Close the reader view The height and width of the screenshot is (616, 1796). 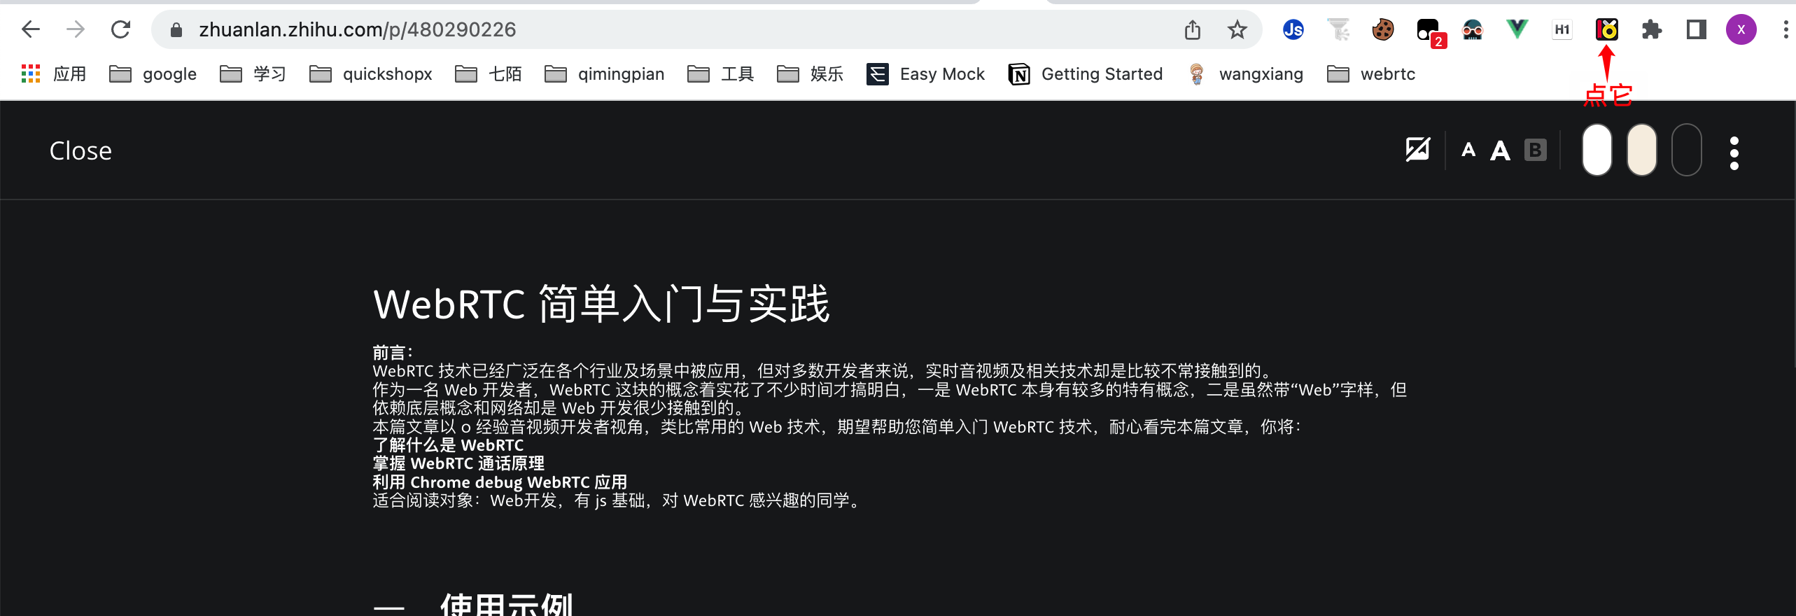80,150
